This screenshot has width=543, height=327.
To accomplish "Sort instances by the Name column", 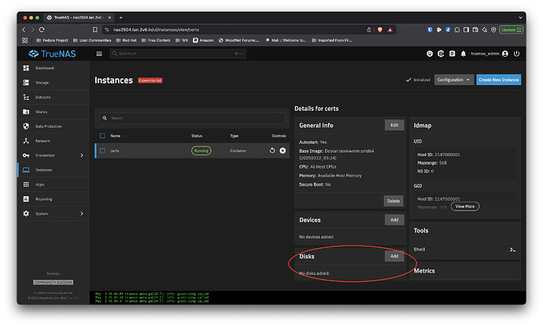I will pyautogui.click(x=116, y=136).
